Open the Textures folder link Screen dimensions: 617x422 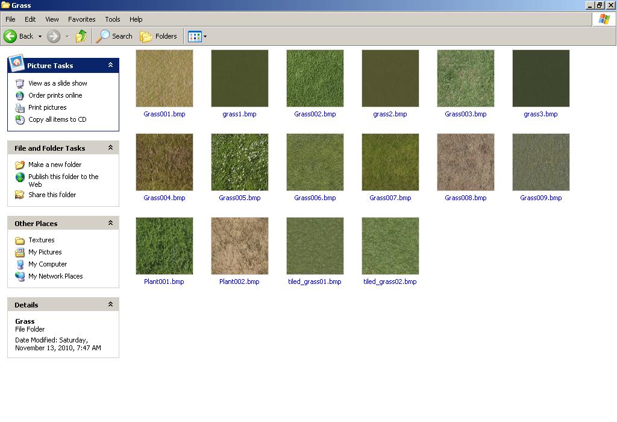tap(42, 240)
